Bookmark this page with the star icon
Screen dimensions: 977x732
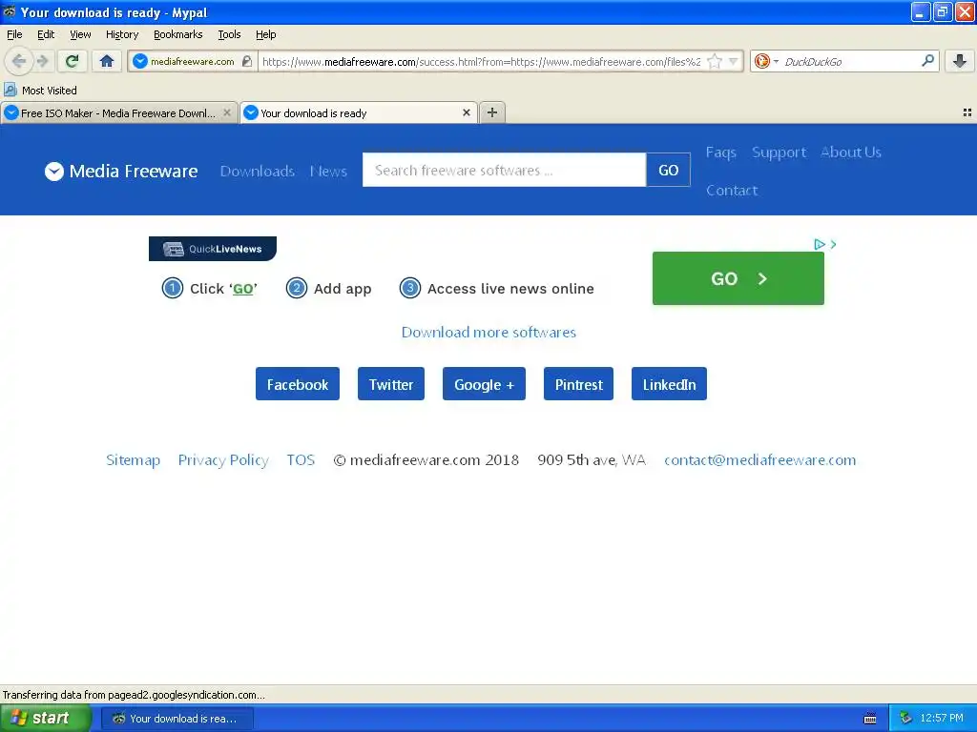(x=715, y=61)
